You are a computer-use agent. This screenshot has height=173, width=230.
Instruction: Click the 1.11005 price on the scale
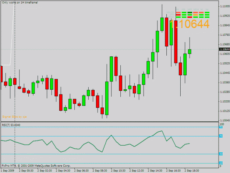coord(225,6)
